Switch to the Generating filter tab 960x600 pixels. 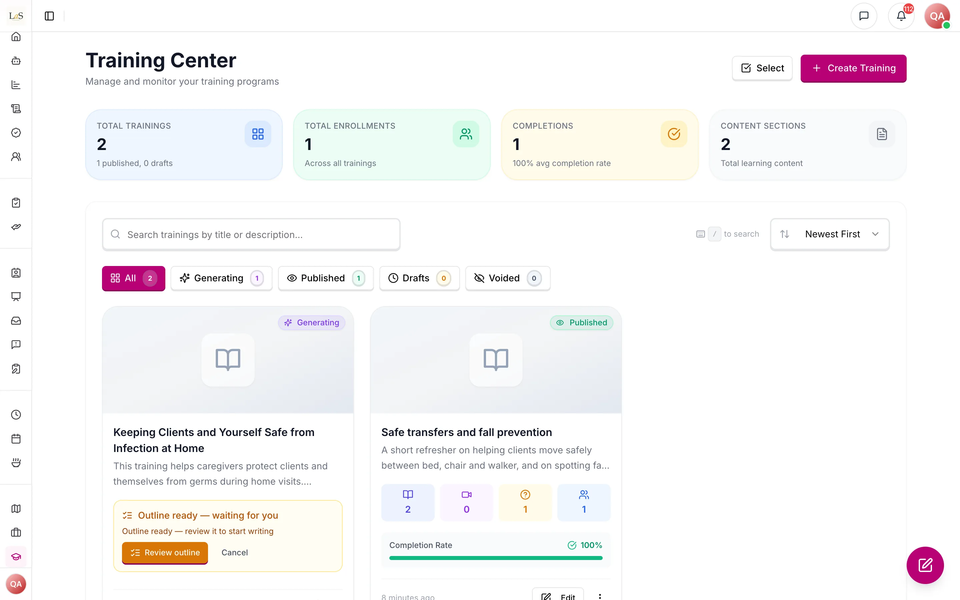pos(221,278)
